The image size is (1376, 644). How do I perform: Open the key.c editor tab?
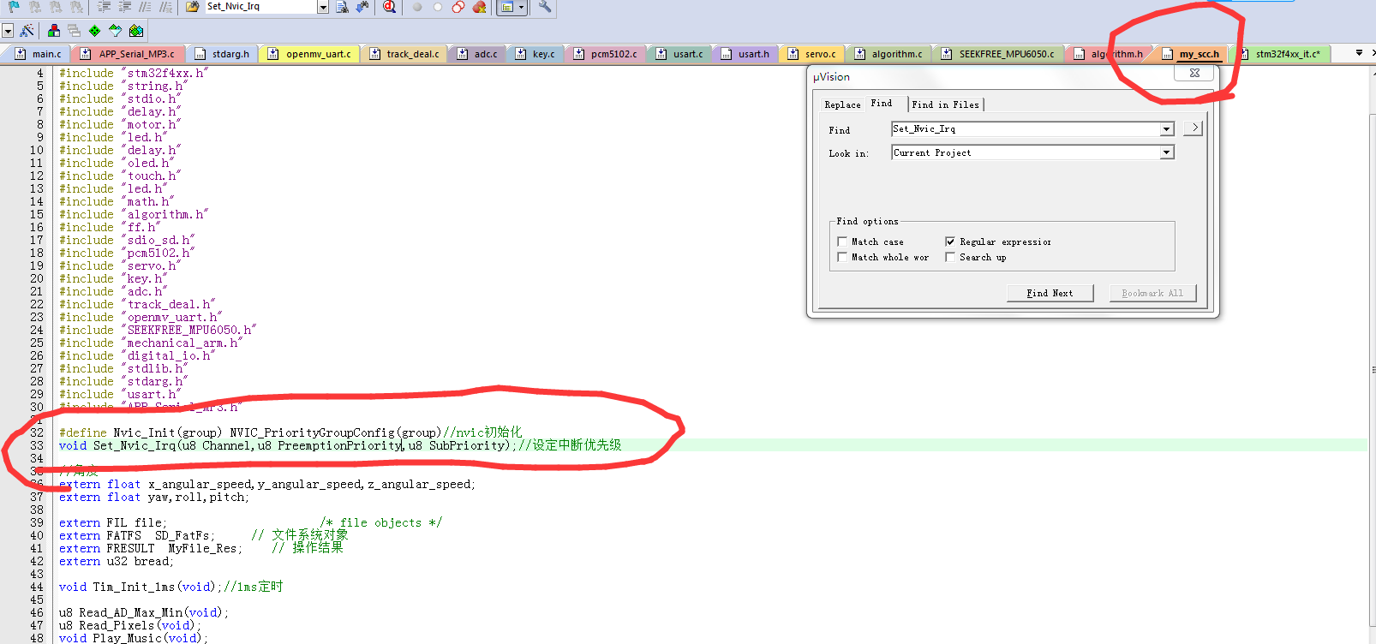[x=535, y=54]
